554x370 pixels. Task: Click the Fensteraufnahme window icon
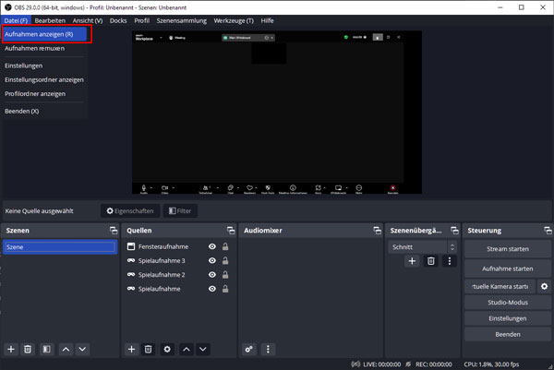click(131, 246)
